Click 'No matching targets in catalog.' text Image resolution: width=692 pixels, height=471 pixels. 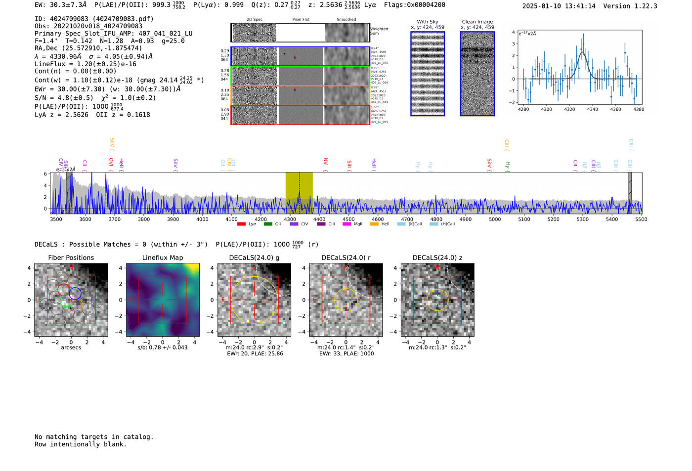94,437
